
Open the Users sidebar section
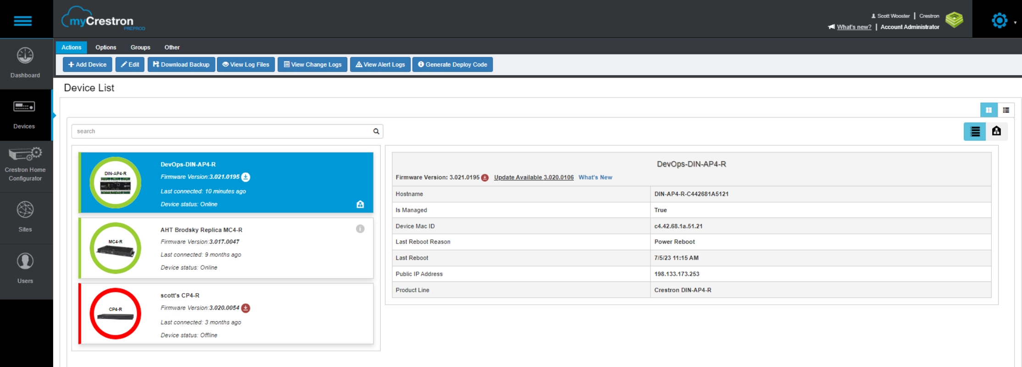[x=25, y=269]
